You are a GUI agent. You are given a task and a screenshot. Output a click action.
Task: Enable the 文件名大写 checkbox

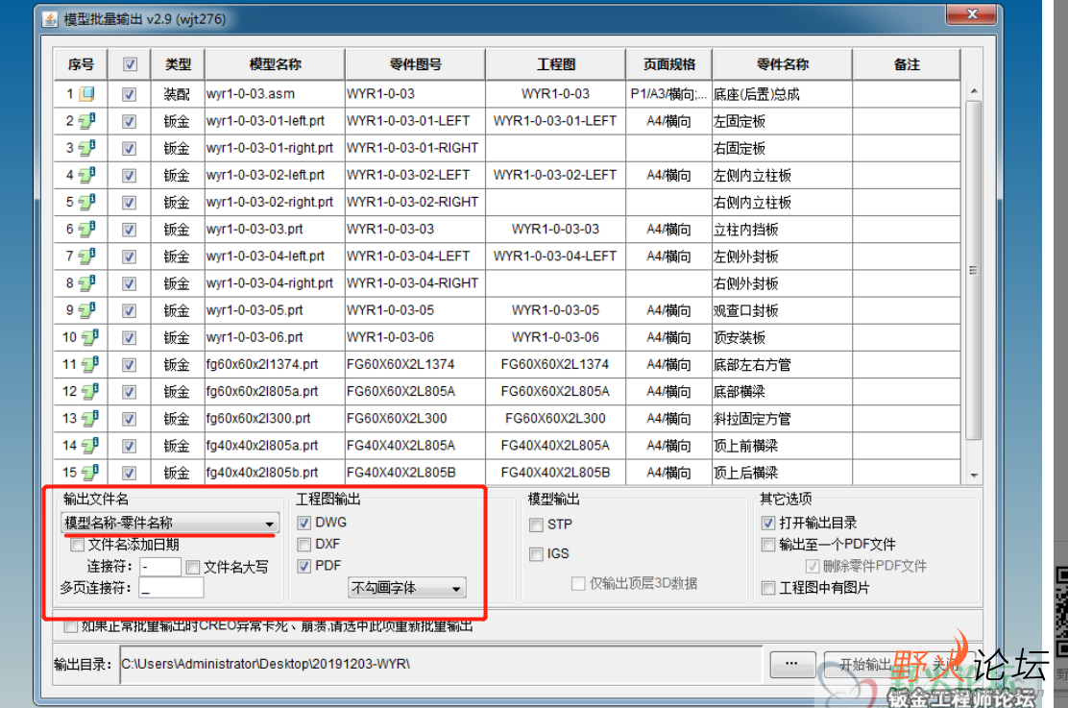click(x=193, y=567)
